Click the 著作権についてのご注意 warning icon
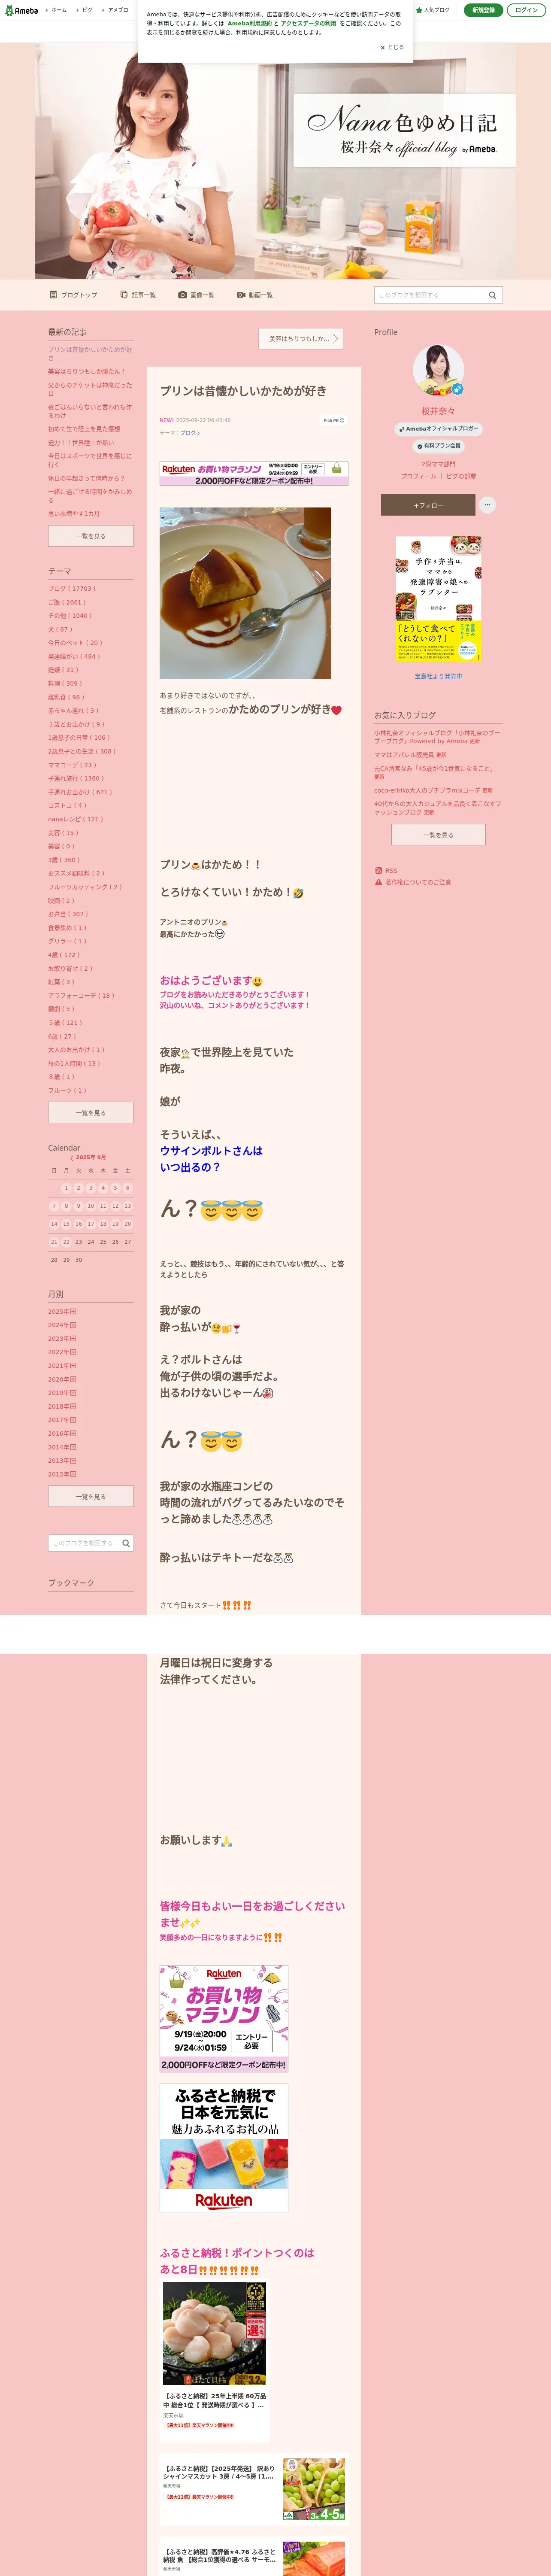 click(378, 882)
